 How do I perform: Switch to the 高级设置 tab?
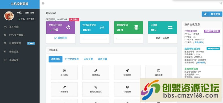pyautogui.click(x=102, y=59)
